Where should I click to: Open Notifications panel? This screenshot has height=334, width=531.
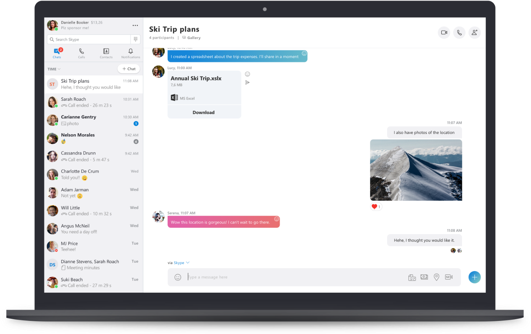130,53
